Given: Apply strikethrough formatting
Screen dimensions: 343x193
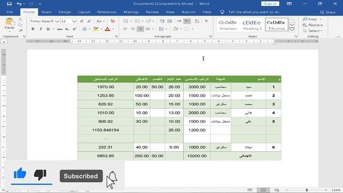Looking at the screenshot, I should pyautogui.click(x=59, y=29).
